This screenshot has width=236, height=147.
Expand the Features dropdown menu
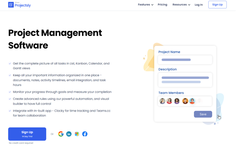[x=145, y=5]
